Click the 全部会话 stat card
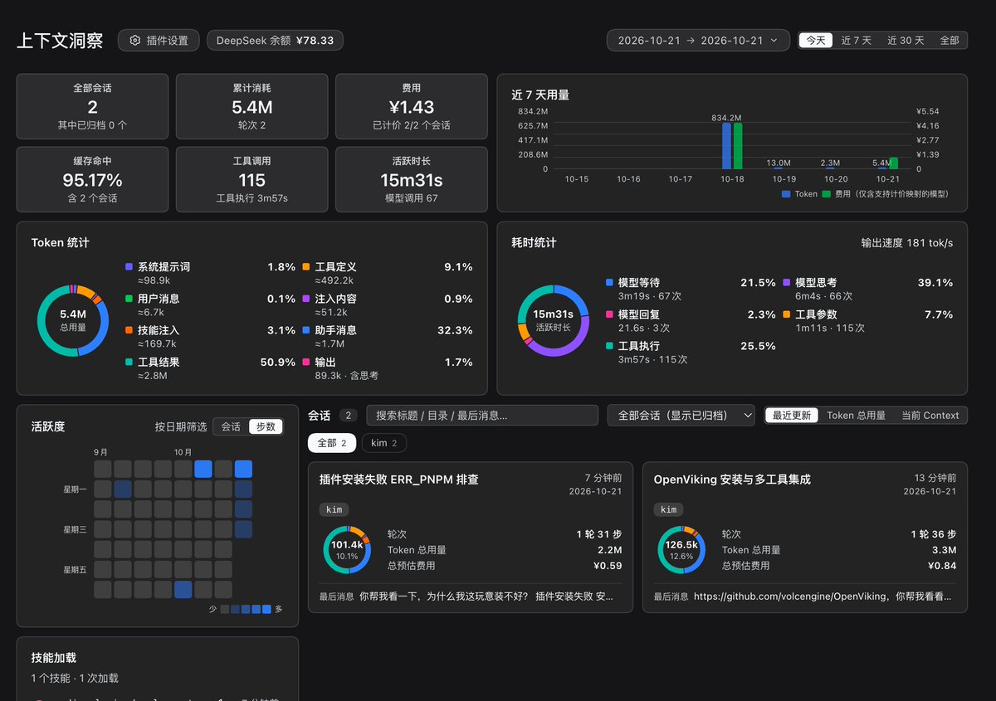This screenshot has height=701, width=996. point(93,106)
